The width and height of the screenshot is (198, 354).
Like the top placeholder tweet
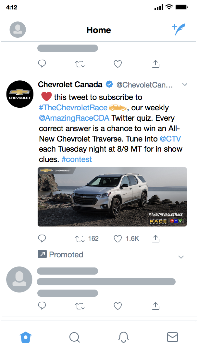(118, 64)
